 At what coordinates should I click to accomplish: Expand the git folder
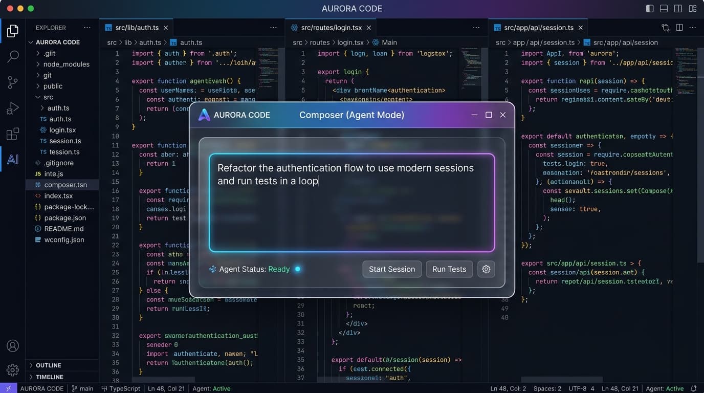(x=38, y=75)
